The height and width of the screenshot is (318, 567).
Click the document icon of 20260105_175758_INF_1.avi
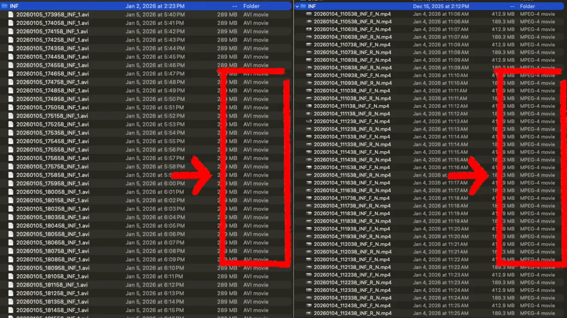[x=11, y=167]
